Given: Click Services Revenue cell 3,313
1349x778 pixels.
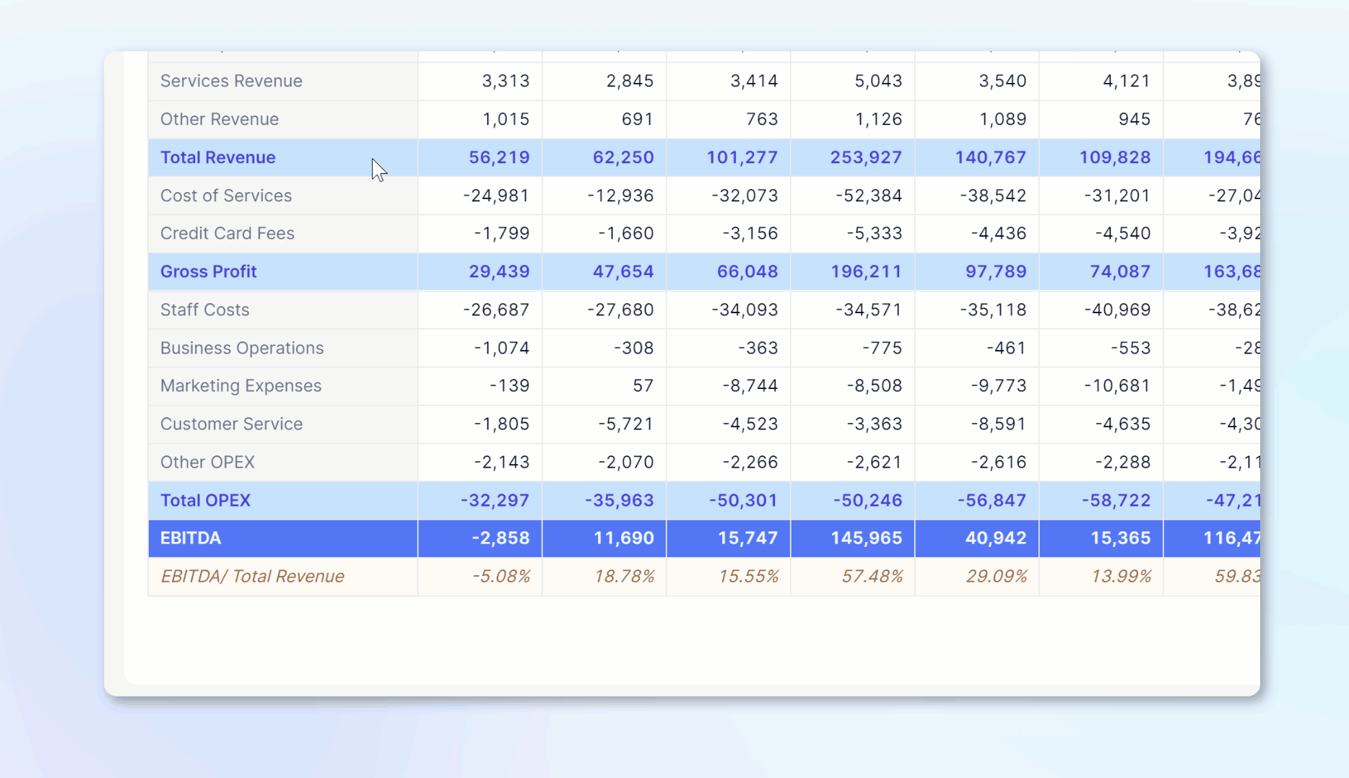Looking at the screenshot, I should [x=480, y=81].
